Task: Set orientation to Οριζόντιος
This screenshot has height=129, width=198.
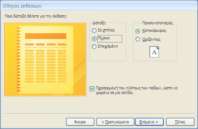Action: [x=138, y=39]
